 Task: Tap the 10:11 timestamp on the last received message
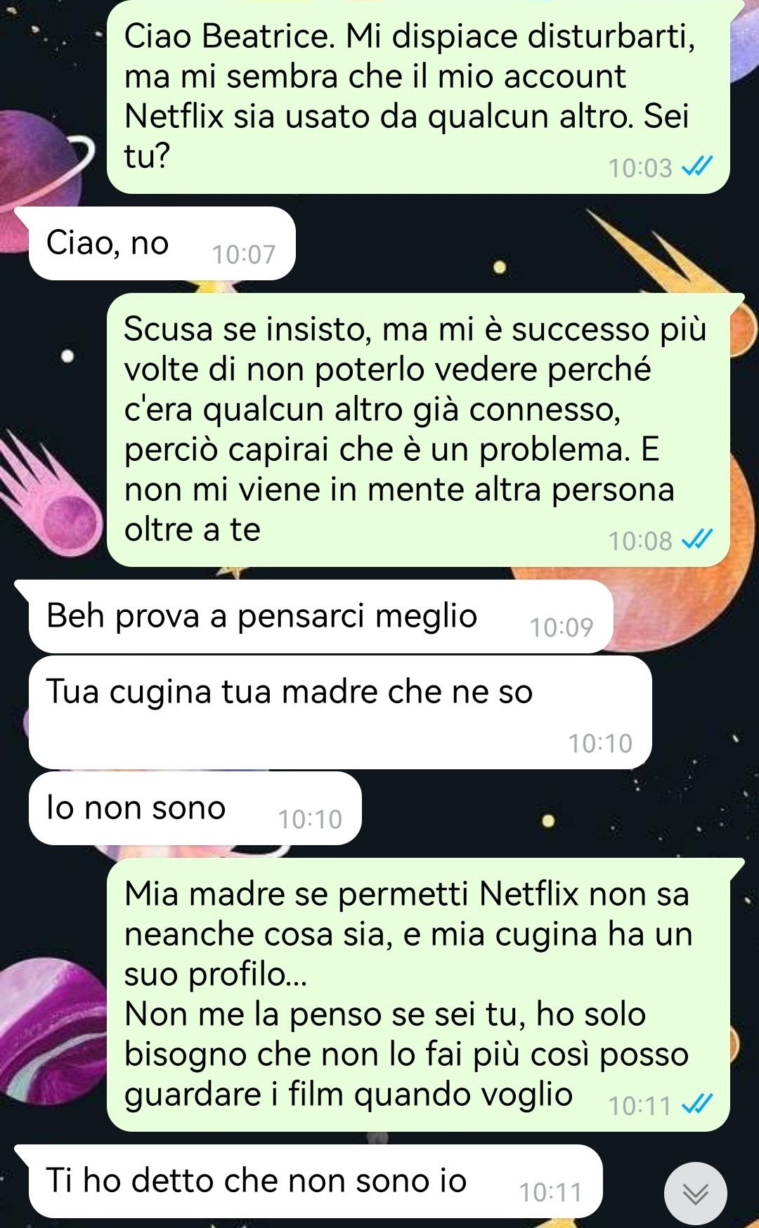[x=551, y=1192]
